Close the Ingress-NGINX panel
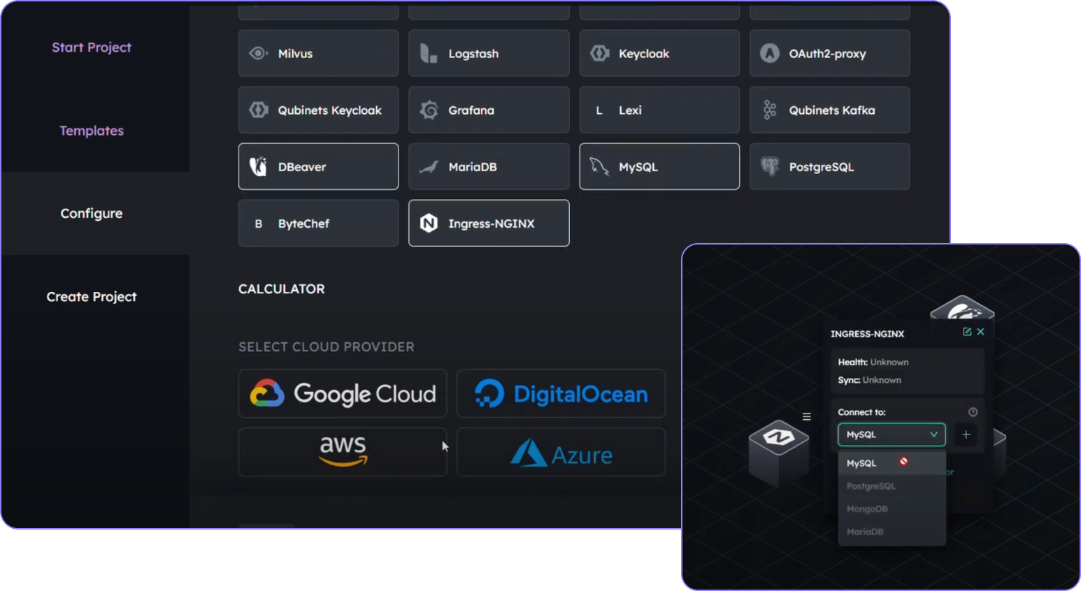The width and height of the screenshot is (1081, 591). point(980,332)
